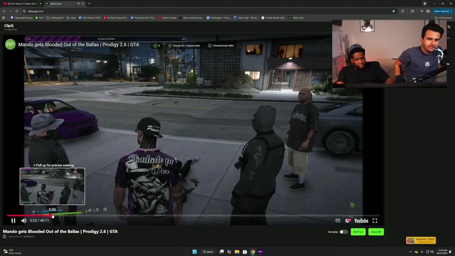Screen dimensions: 455x256
Task: Mute the video with the speaker icon
Action: [24, 221]
